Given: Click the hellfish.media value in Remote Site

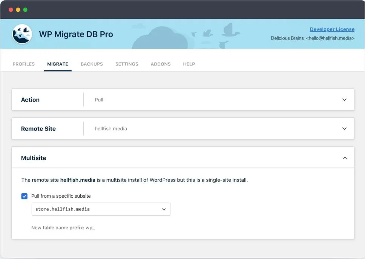Looking at the screenshot, I should 110,128.
